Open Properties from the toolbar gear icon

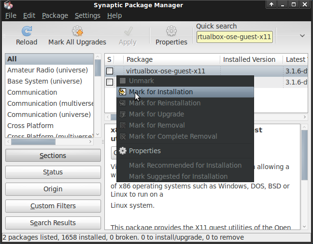coord(171,31)
